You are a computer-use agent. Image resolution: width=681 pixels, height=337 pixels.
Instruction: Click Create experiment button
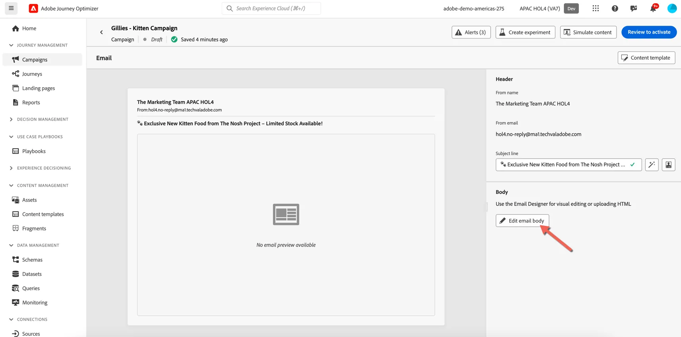point(525,32)
